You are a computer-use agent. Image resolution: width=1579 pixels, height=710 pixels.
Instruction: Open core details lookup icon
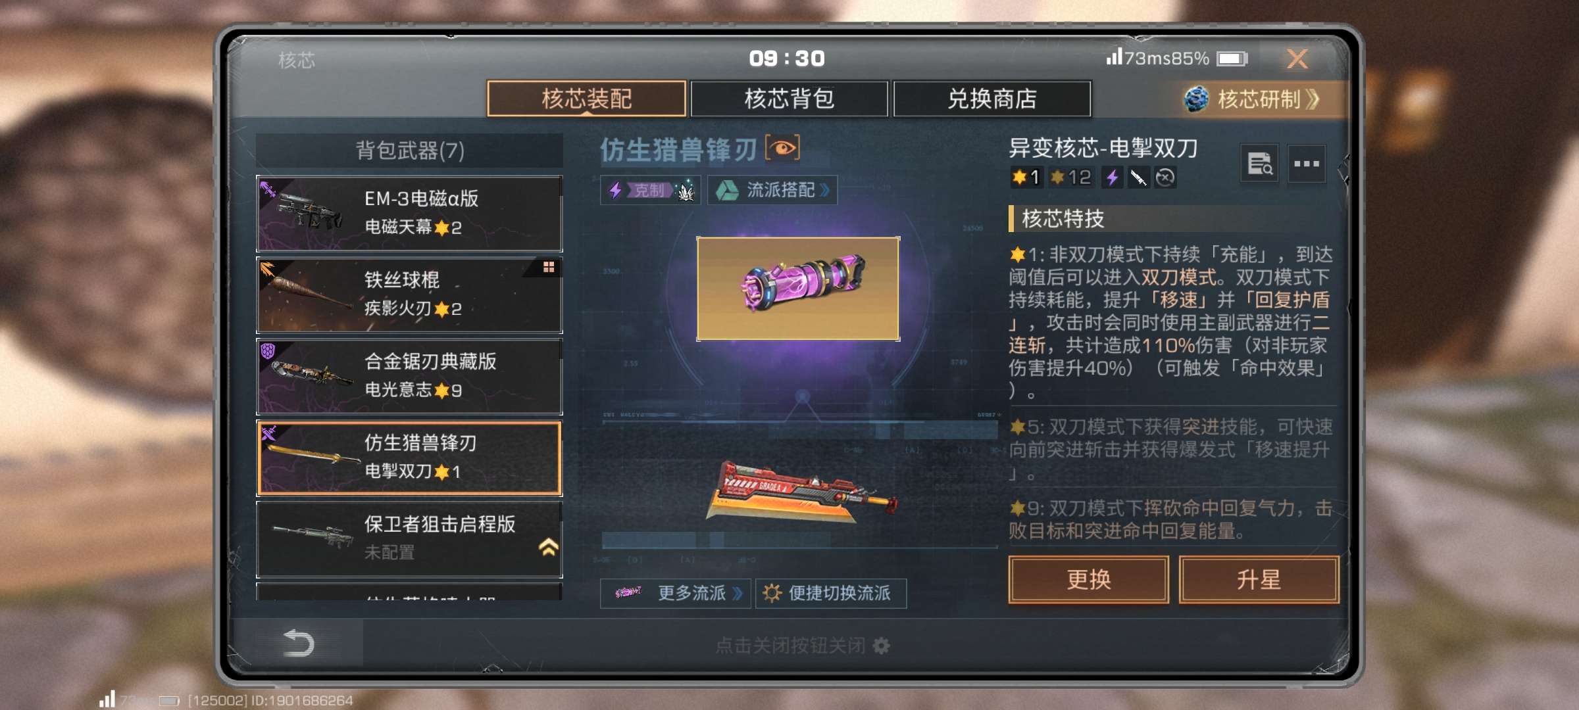coord(1260,164)
